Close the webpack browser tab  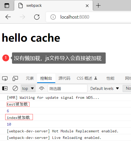[87, 6]
